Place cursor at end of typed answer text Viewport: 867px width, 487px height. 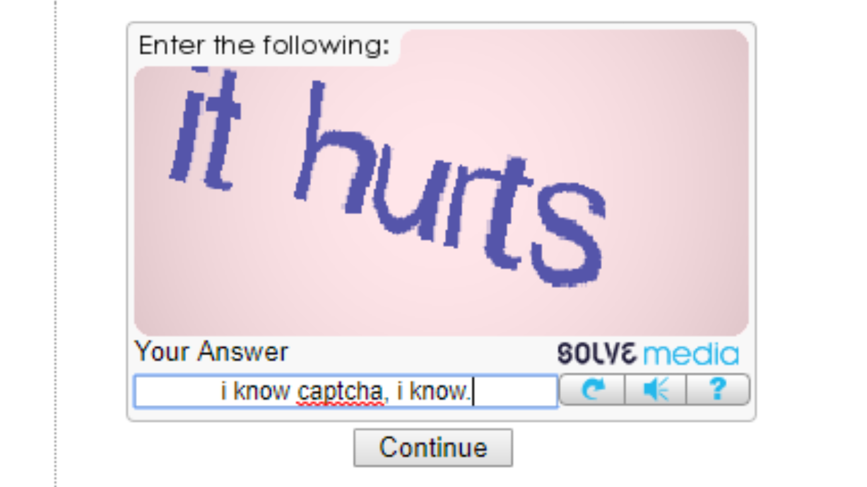click(x=473, y=392)
